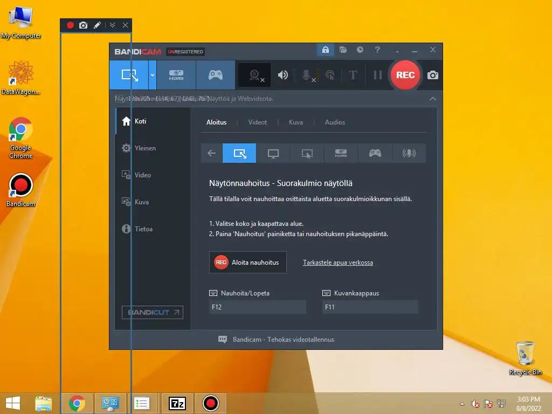Screen dimensions: 552x414
Task: Open File Explorer from taskbar
Action: [43, 403]
